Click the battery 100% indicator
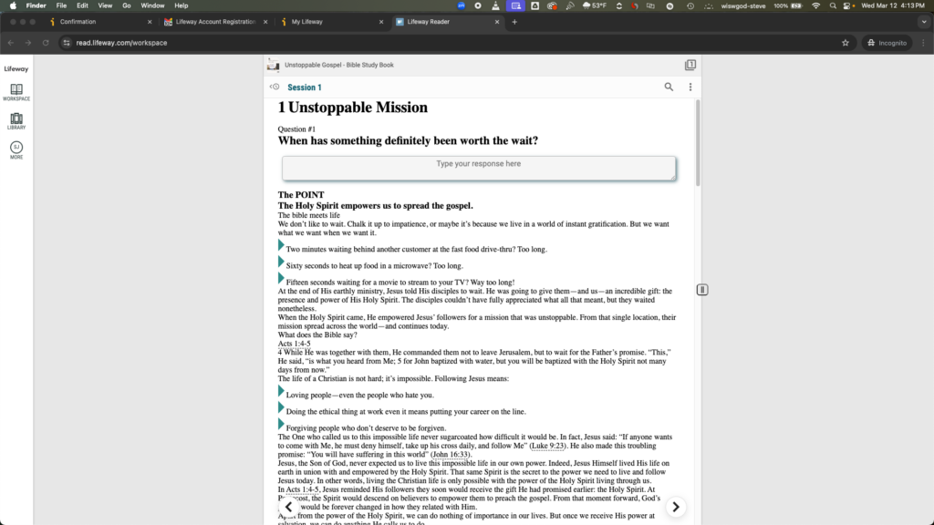This screenshot has height=525, width=934. (x=788, y=6)
